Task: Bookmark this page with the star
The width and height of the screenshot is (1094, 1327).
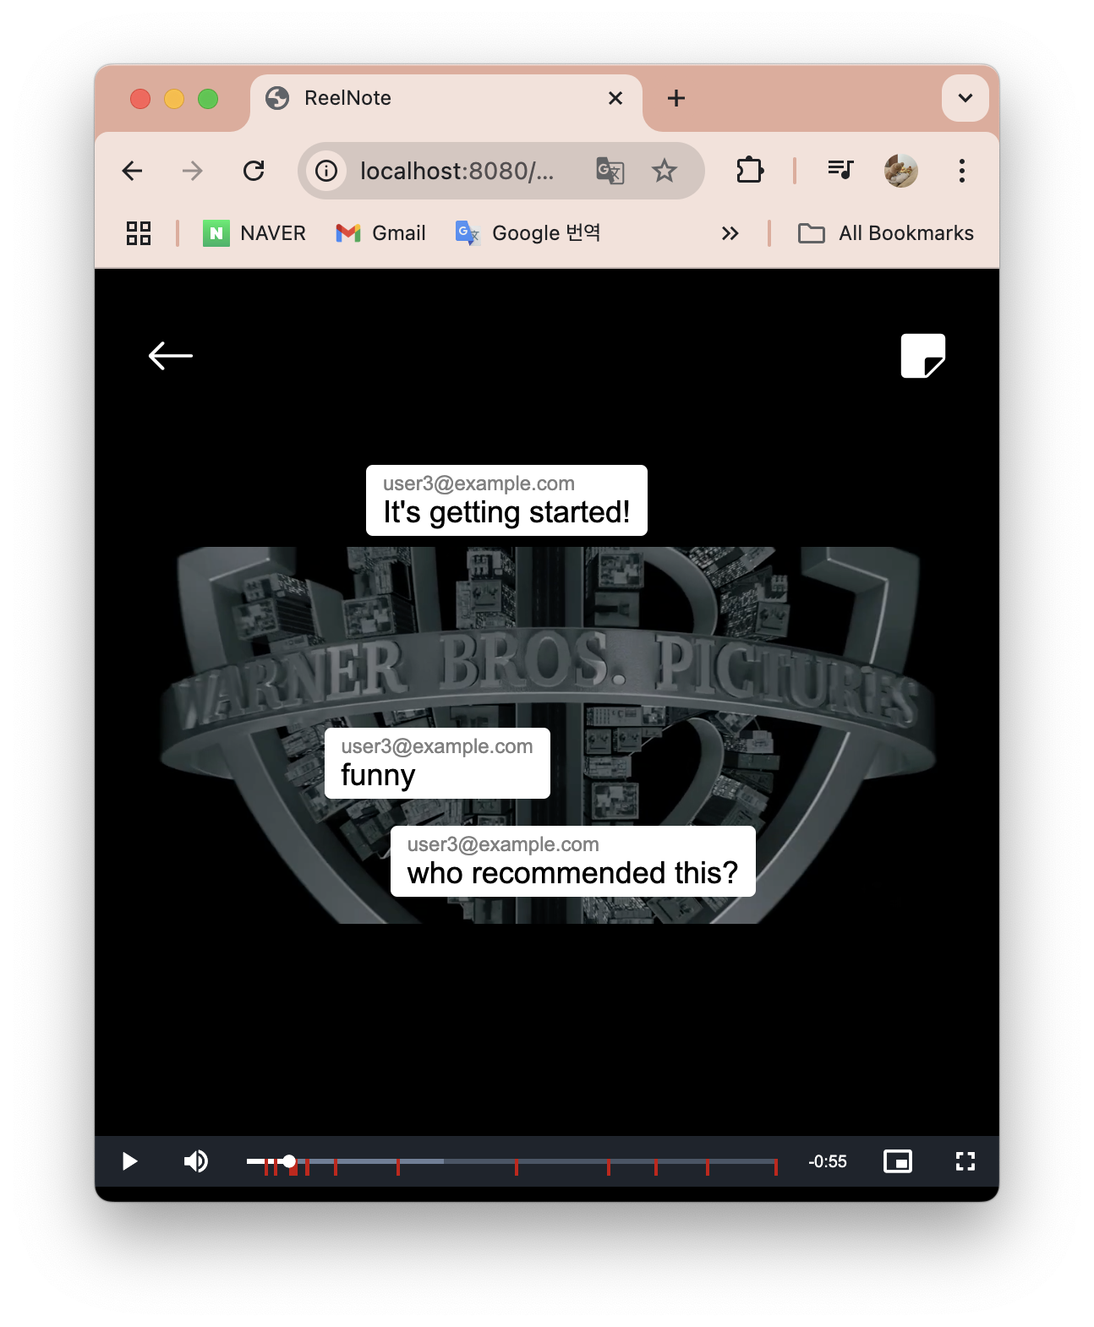Action: (x=665, y=171)
